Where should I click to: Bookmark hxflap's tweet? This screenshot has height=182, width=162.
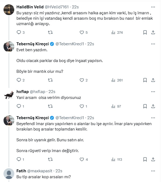click(x=145, y=106)
